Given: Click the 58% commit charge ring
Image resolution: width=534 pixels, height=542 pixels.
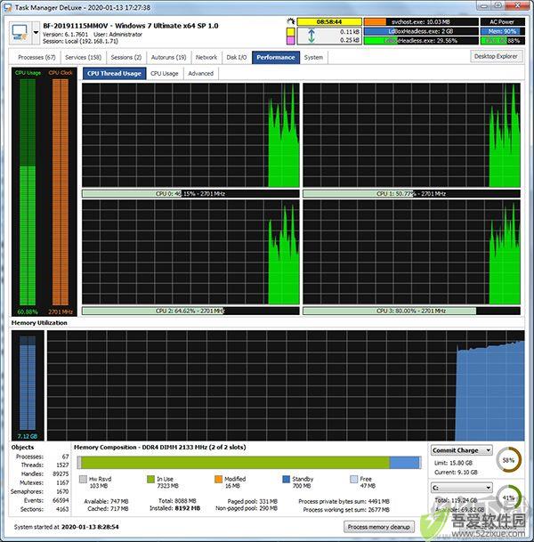Looking at the screenshot, I should [508, 460].
